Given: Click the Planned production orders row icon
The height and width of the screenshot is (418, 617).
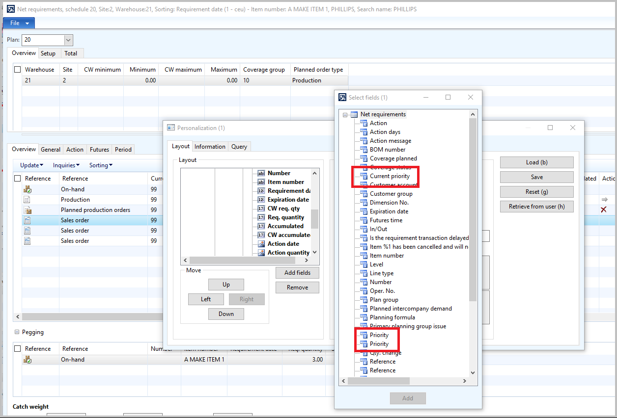Looking at the screenshot, I should [28, 210].
